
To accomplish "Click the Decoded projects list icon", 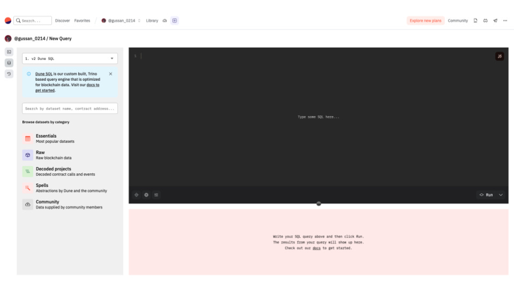I will point(27,171).
